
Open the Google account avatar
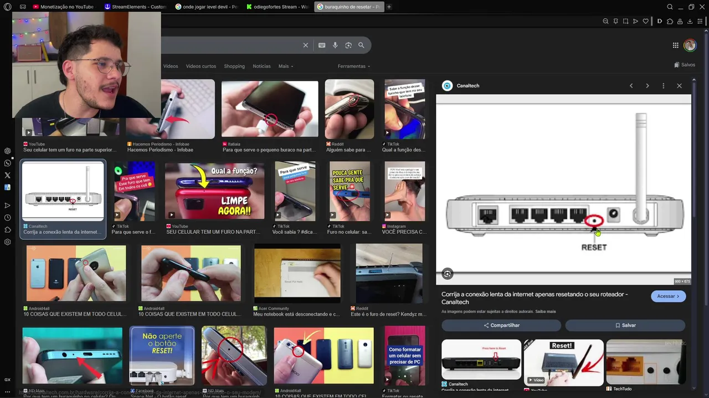690,45
